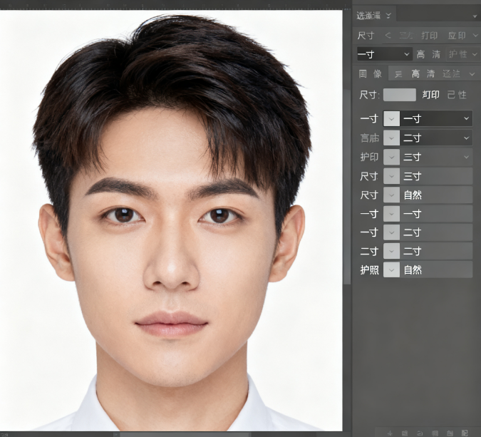
Task: Open the panel flyout menu arrow at top-right
Action: point(475,15)
